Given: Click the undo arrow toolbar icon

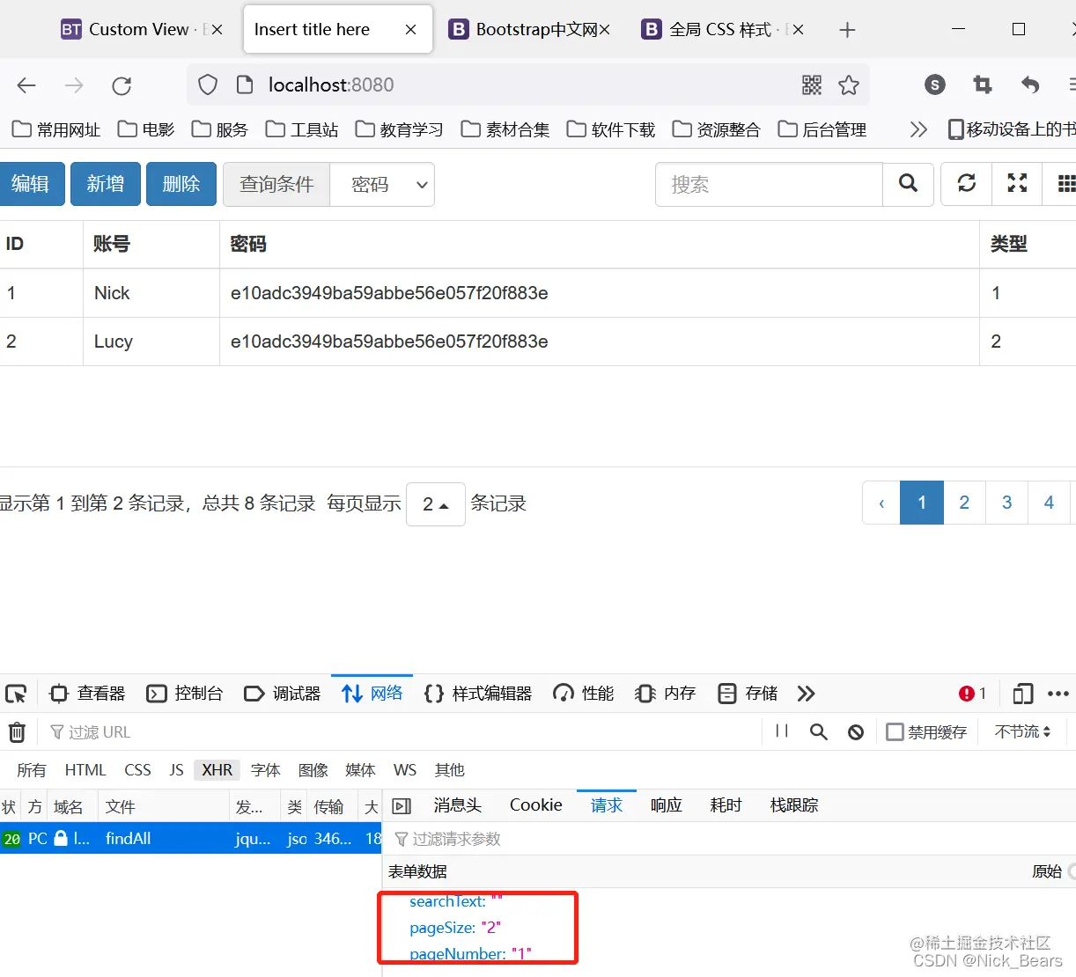Looking at the screenshot, I should [x=1030, y=84].
